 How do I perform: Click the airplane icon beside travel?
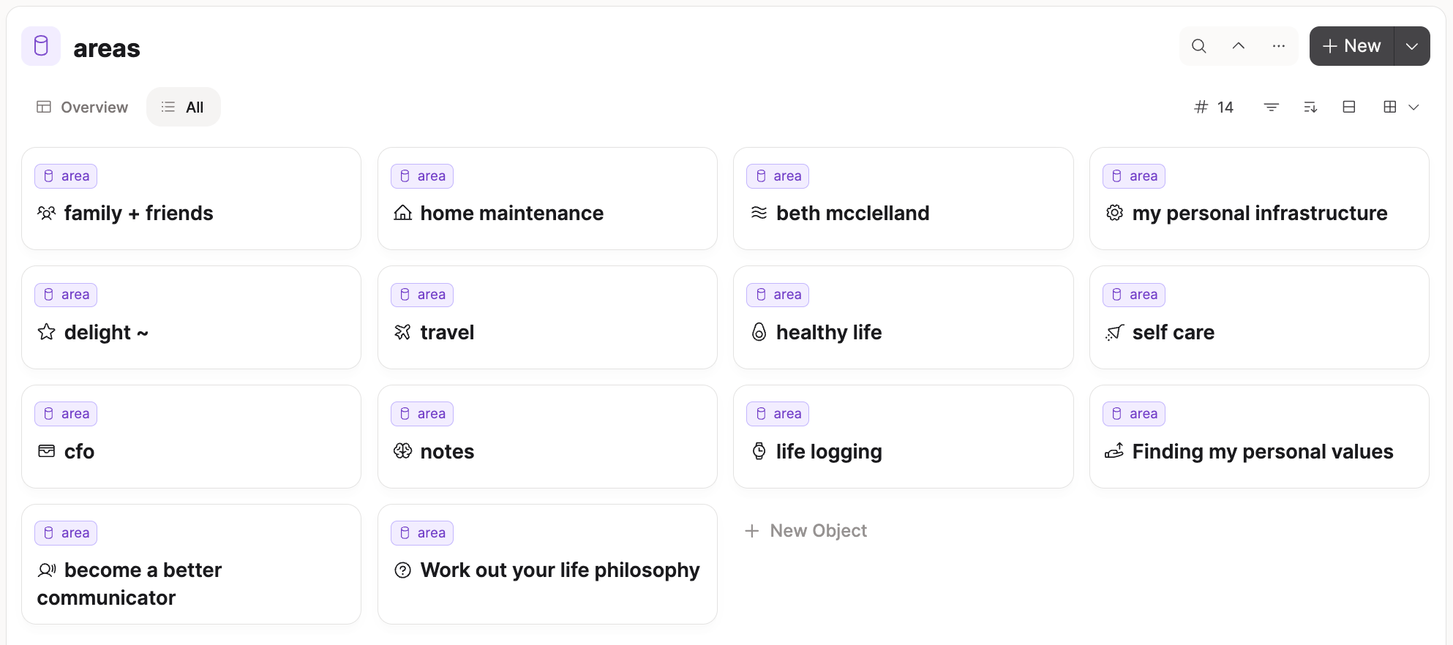pos(402,332)
